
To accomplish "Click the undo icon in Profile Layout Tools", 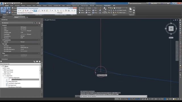I will (72, 11).
